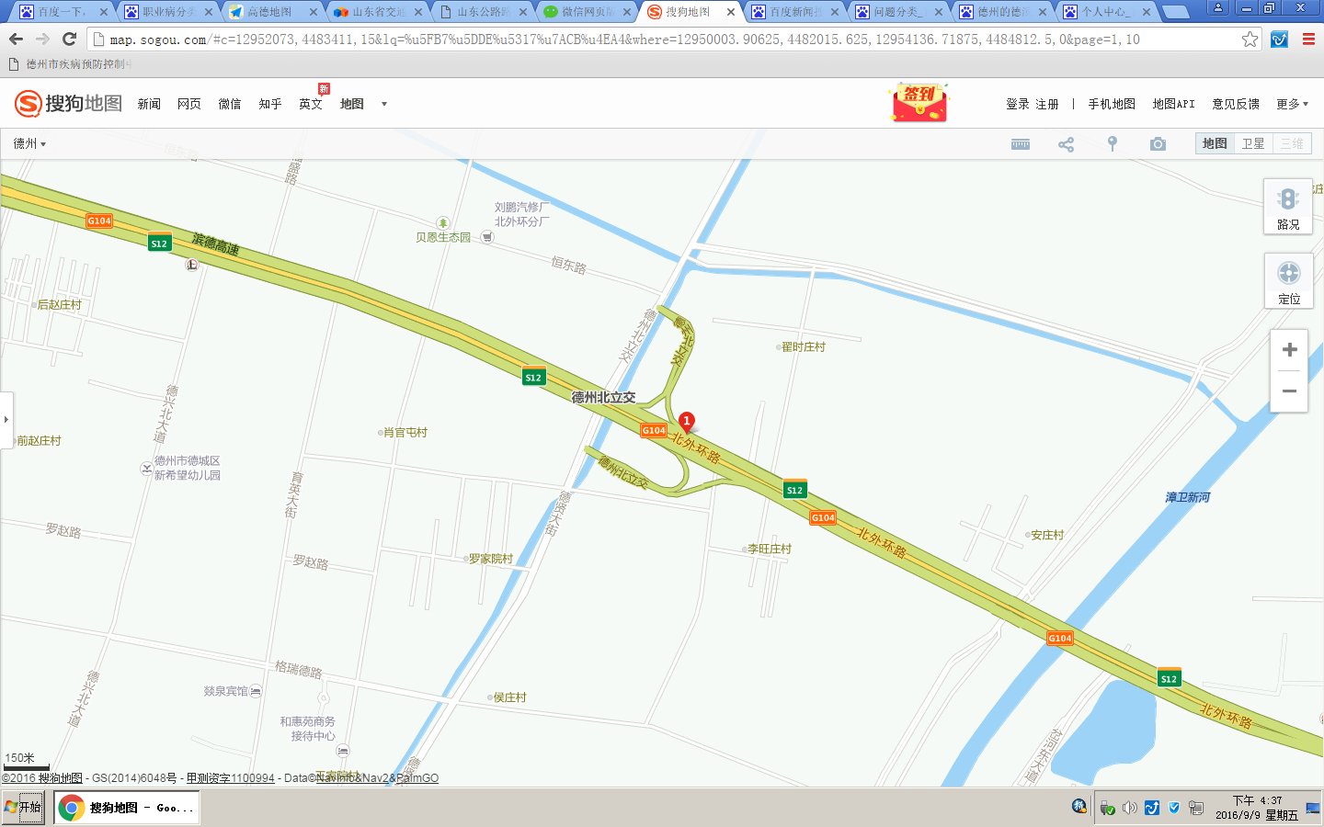Bookmark page with the star icon
This screenshot has width=1324, height=827.
coord(1250,40)
